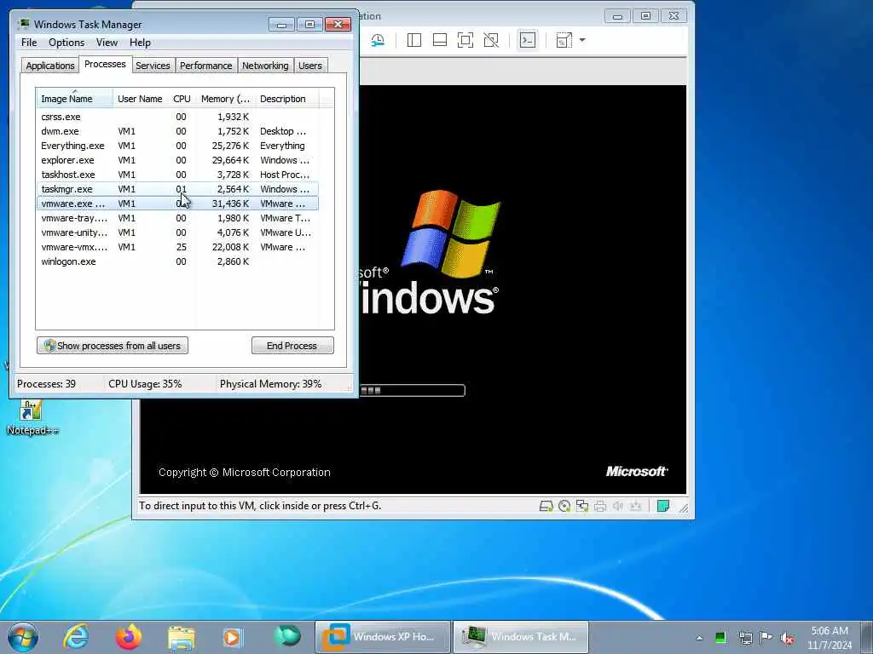
Task: Select explorer.exe process row
Action: (x=177, y=160)
